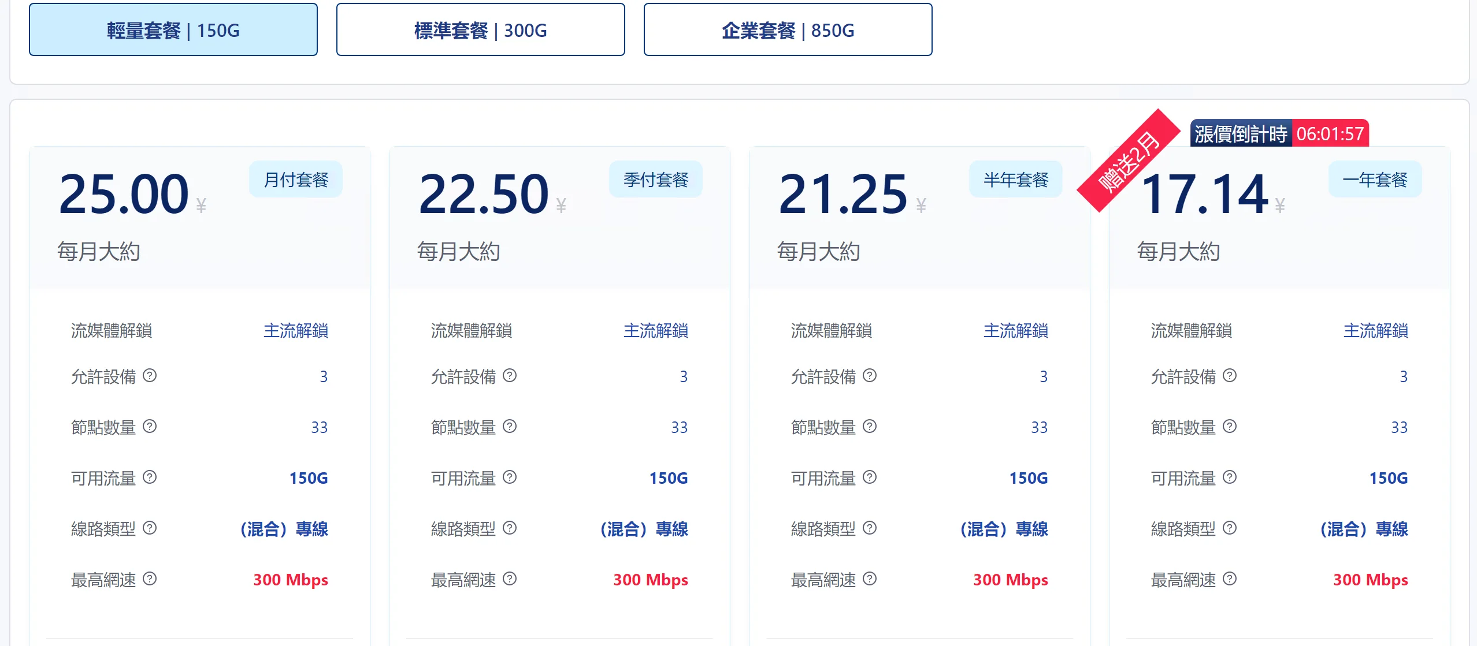Click (混合) 專線 in the monthly plan

click(284, 529)
